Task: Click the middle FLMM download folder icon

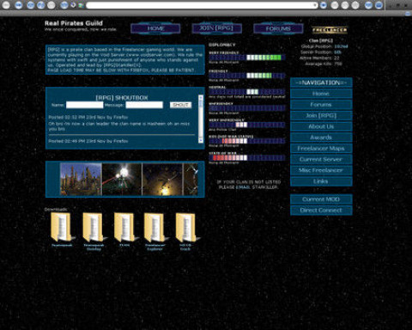Action: [x=124, y=227]
